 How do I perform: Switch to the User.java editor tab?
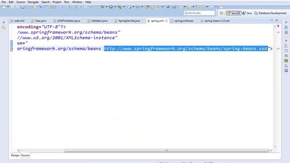tap(39, 21)
